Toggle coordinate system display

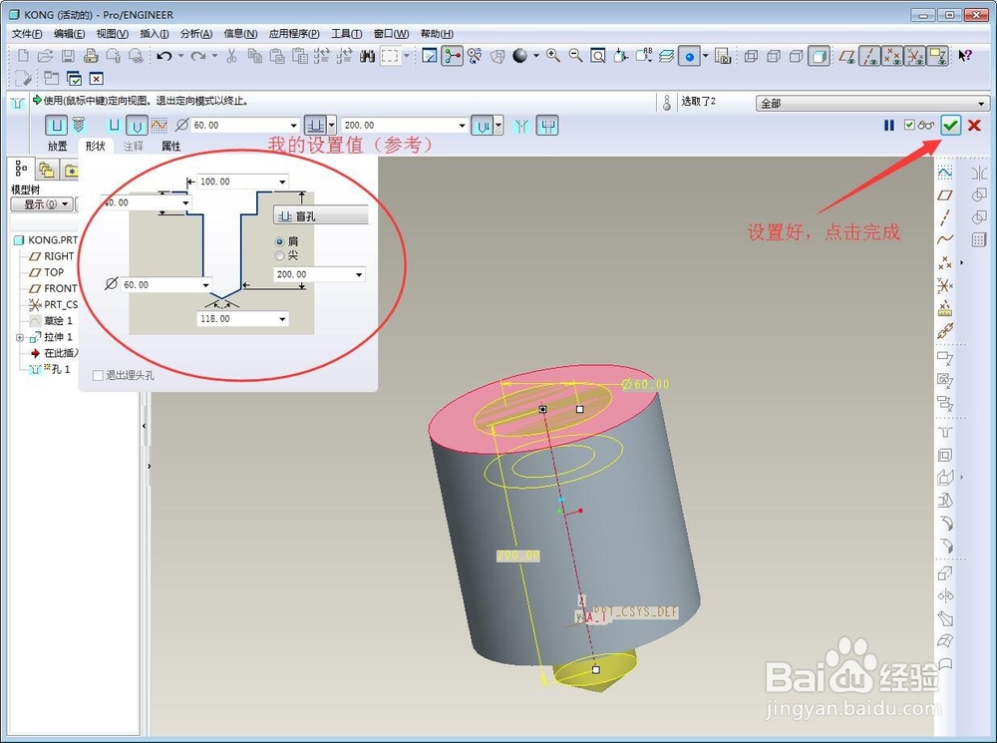(x=915, y=56)
